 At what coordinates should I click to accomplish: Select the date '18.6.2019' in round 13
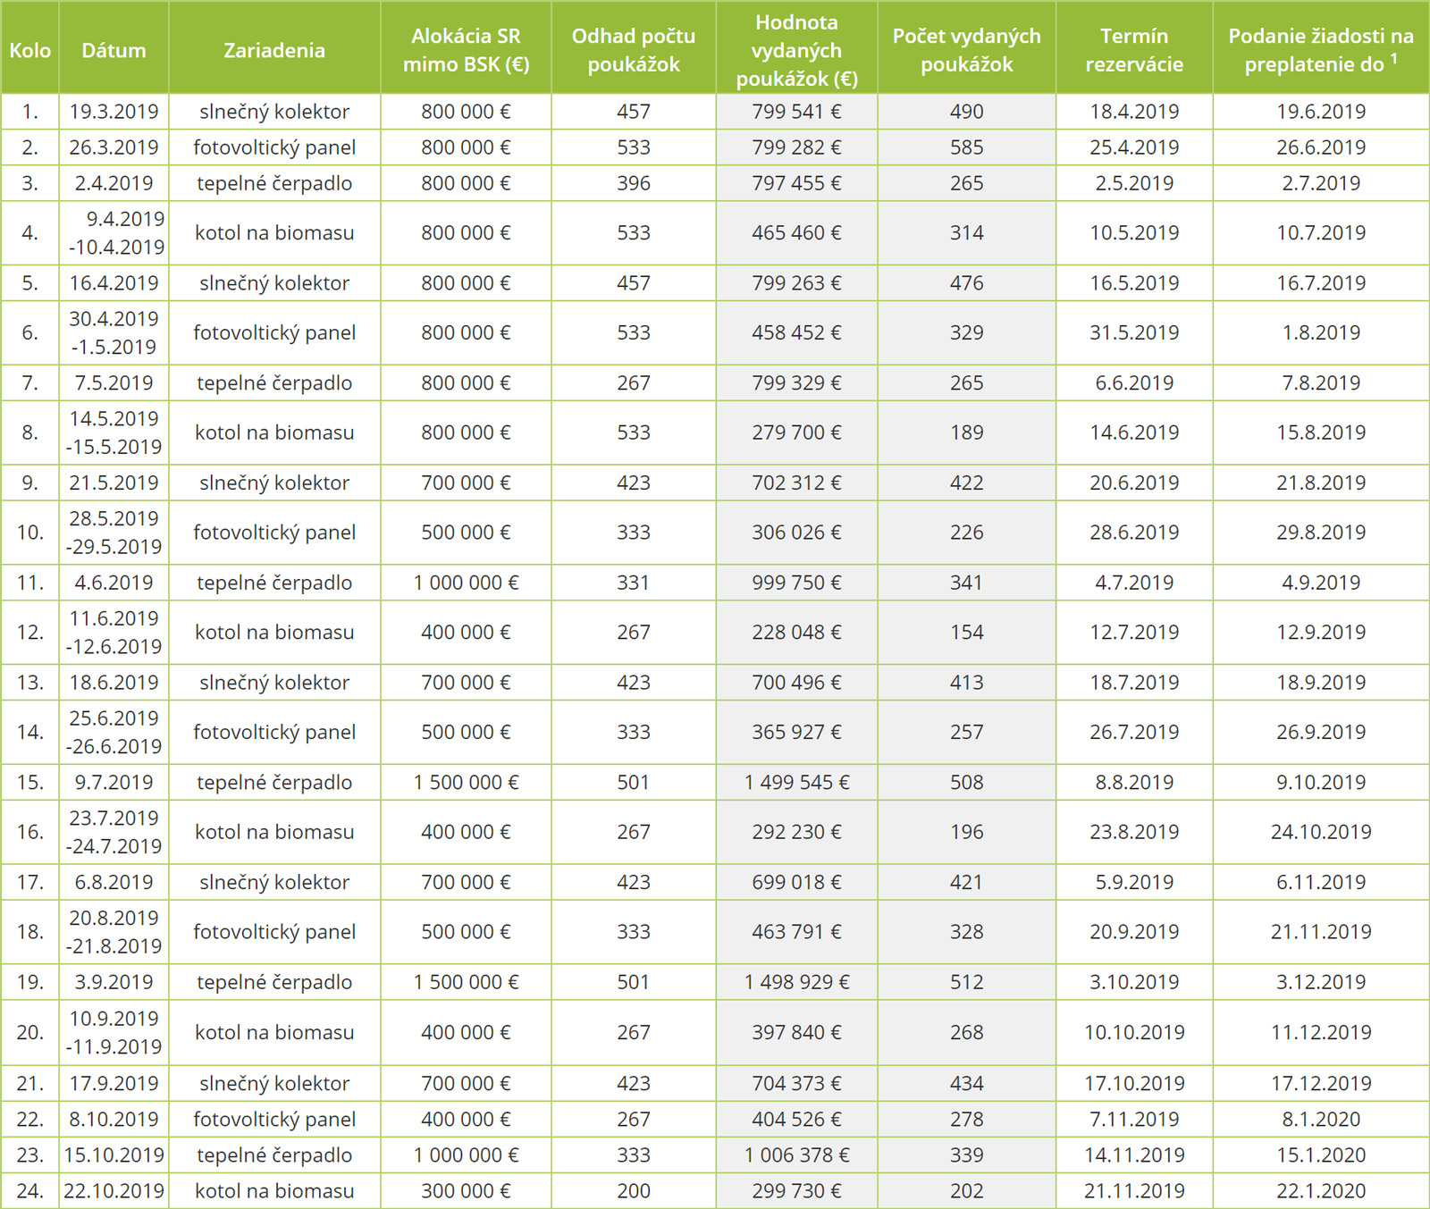pyautogui.click(x=114, y=683)
